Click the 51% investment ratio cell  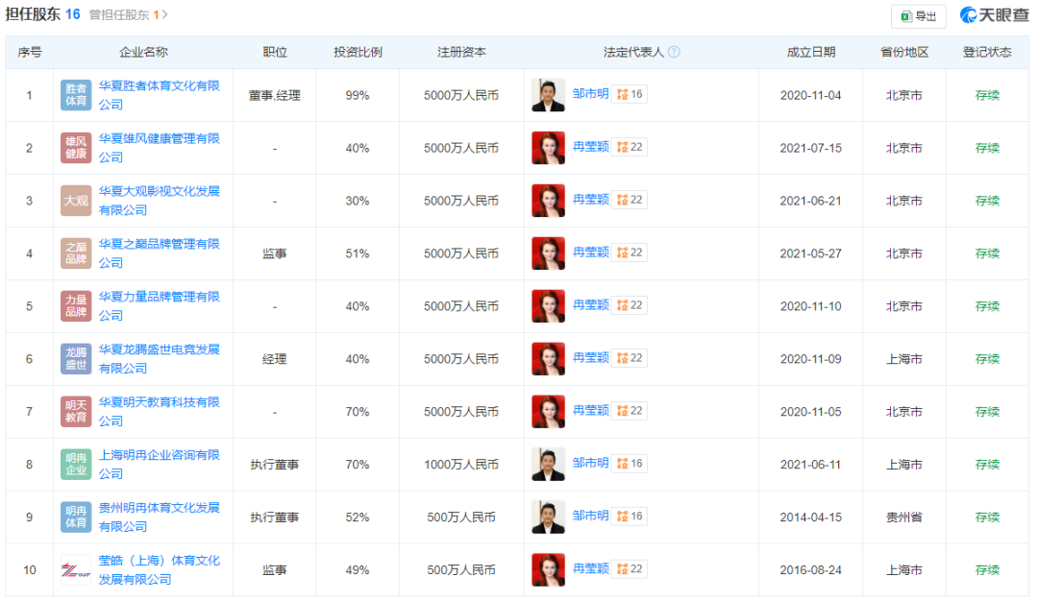(358, 253)
